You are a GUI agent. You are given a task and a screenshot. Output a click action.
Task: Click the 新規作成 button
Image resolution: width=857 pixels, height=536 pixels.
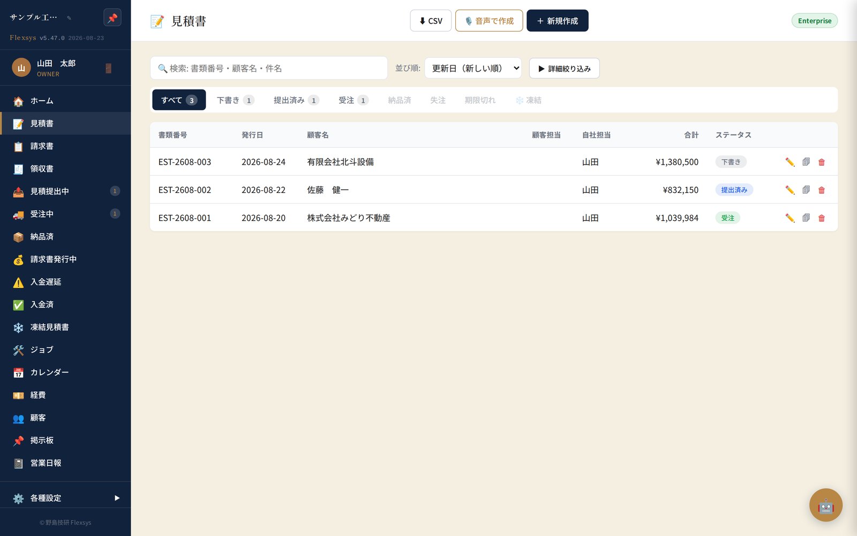pos(557,21)
